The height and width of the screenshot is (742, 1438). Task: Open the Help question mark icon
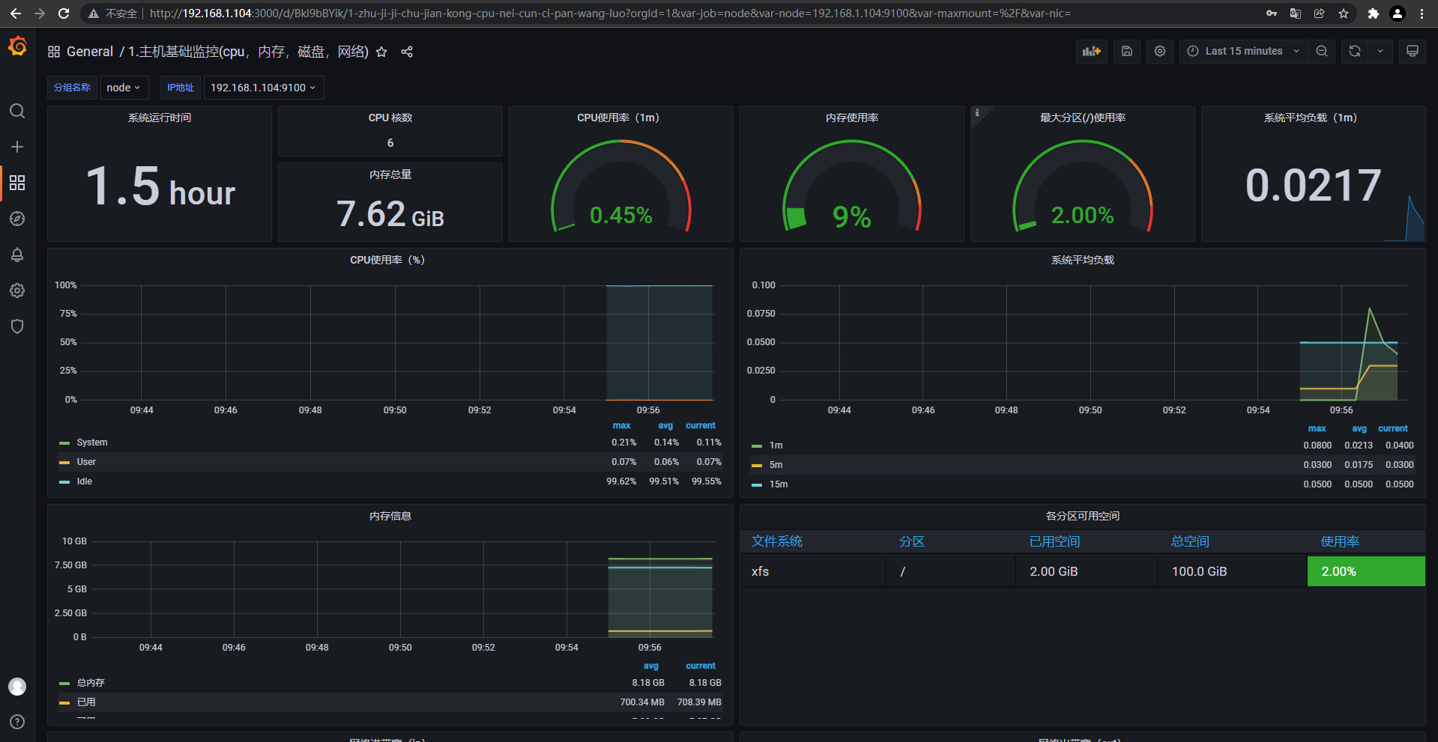17,722
